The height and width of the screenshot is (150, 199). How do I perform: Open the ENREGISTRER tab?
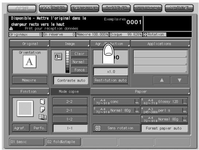pos(85,8)
